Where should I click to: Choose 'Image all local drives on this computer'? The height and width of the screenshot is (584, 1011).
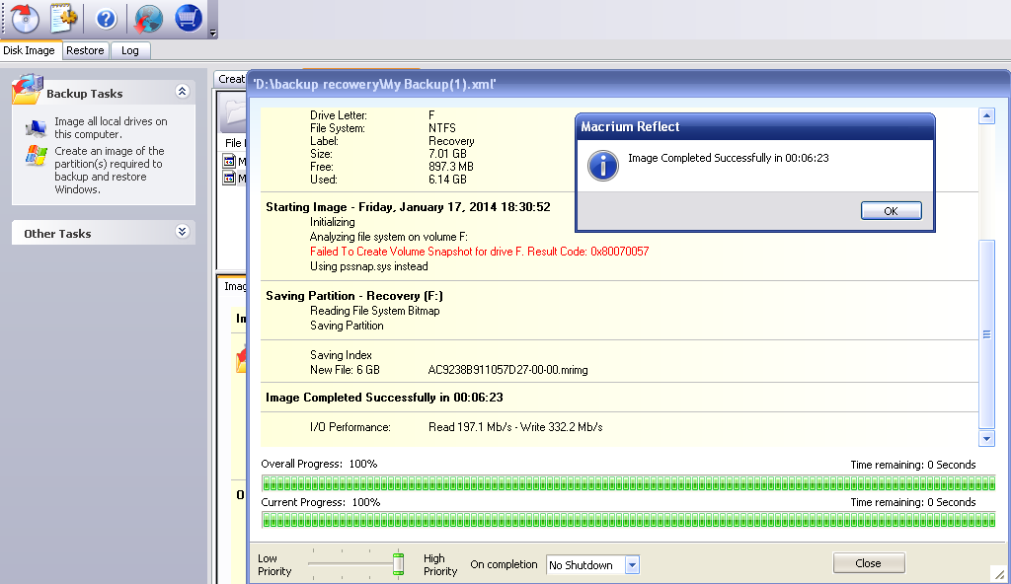point(111,127)
